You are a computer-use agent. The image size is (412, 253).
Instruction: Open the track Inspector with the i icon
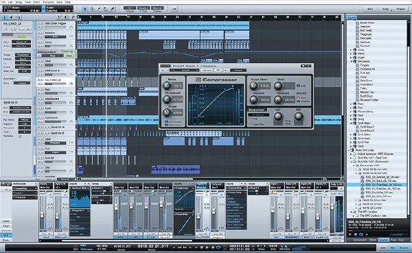coord(5,17)
